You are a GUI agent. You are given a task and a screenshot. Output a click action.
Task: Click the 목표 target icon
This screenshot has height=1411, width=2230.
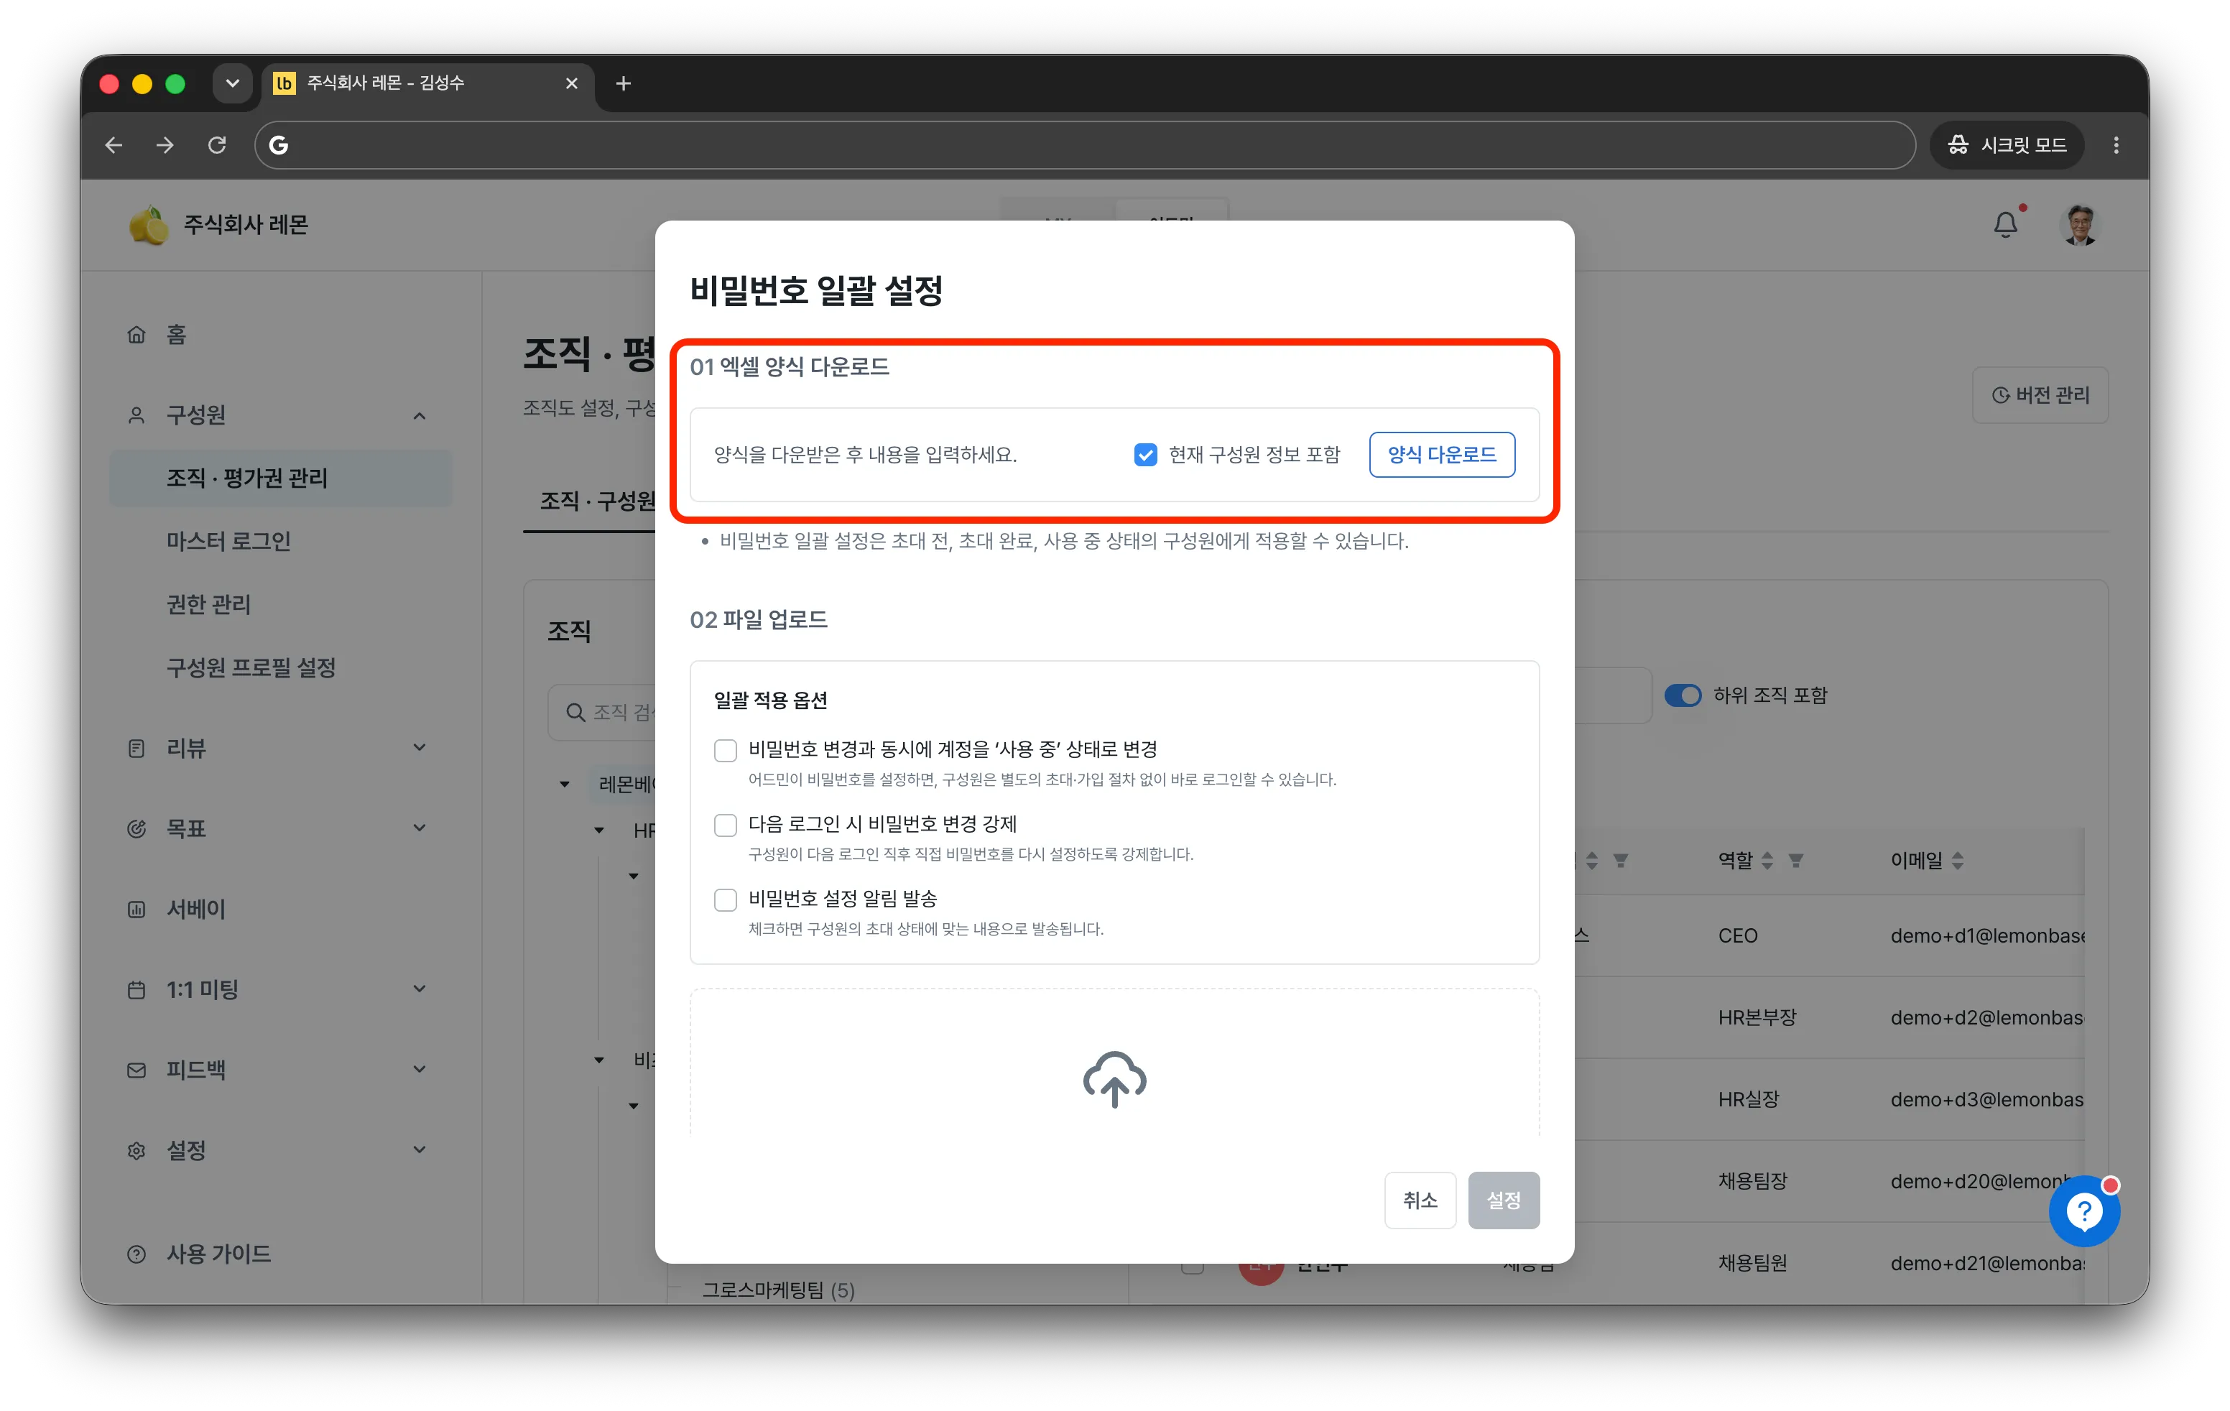tap(136, 828)
